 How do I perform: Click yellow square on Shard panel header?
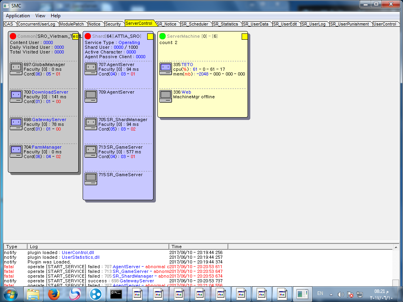pyautogui.click(x=150, y=37)
